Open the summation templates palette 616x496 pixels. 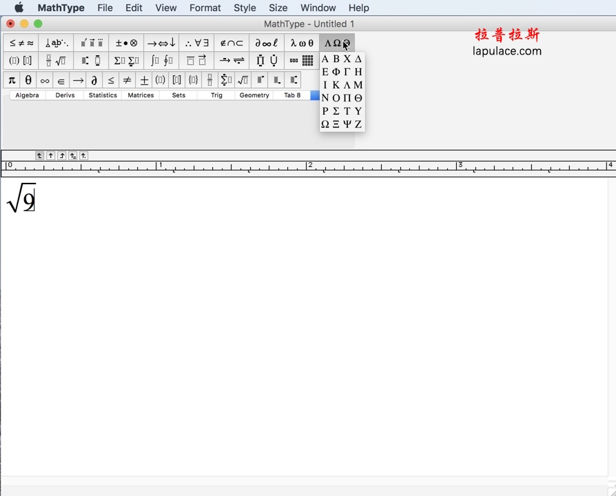[125, 61]
